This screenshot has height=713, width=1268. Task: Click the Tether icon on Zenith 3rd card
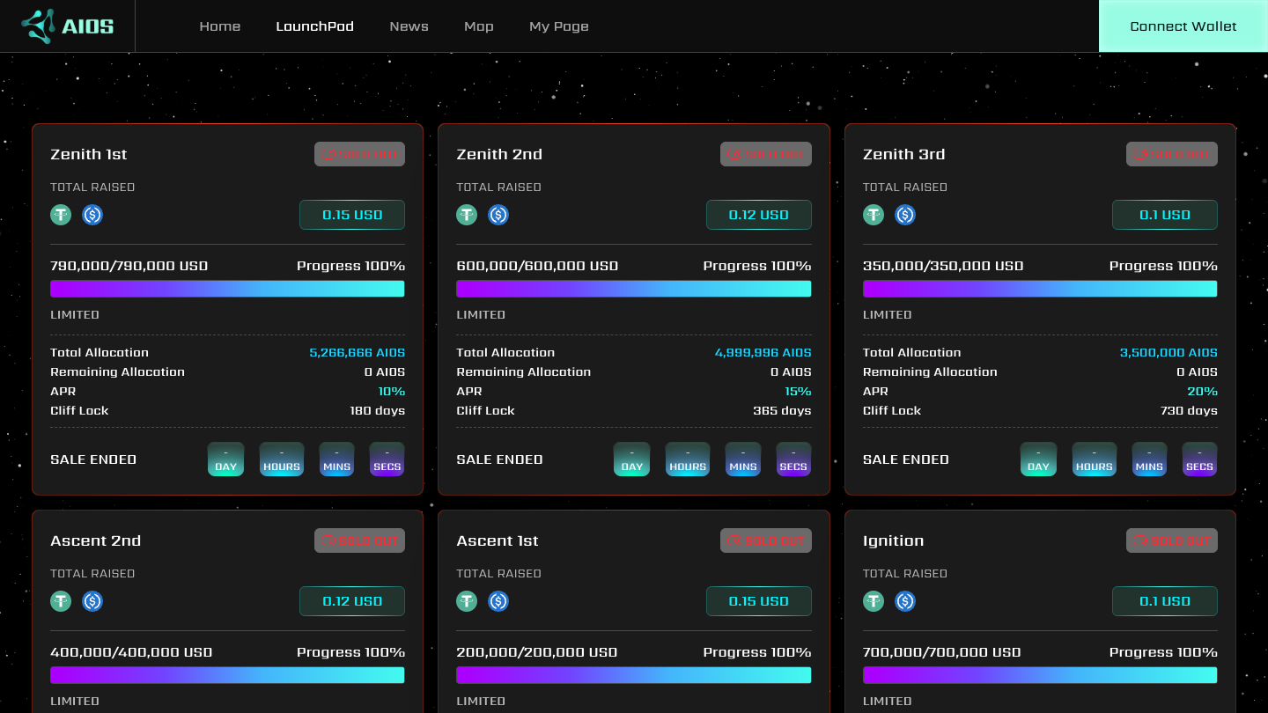click(x=874, y=215)
